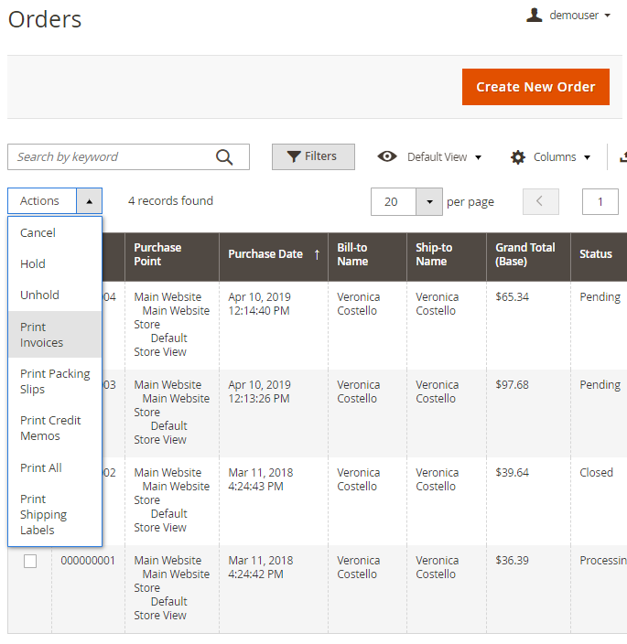This screenshot has height=644, width=627.
Task: Select the Hold action
Action: pos(33,264)
